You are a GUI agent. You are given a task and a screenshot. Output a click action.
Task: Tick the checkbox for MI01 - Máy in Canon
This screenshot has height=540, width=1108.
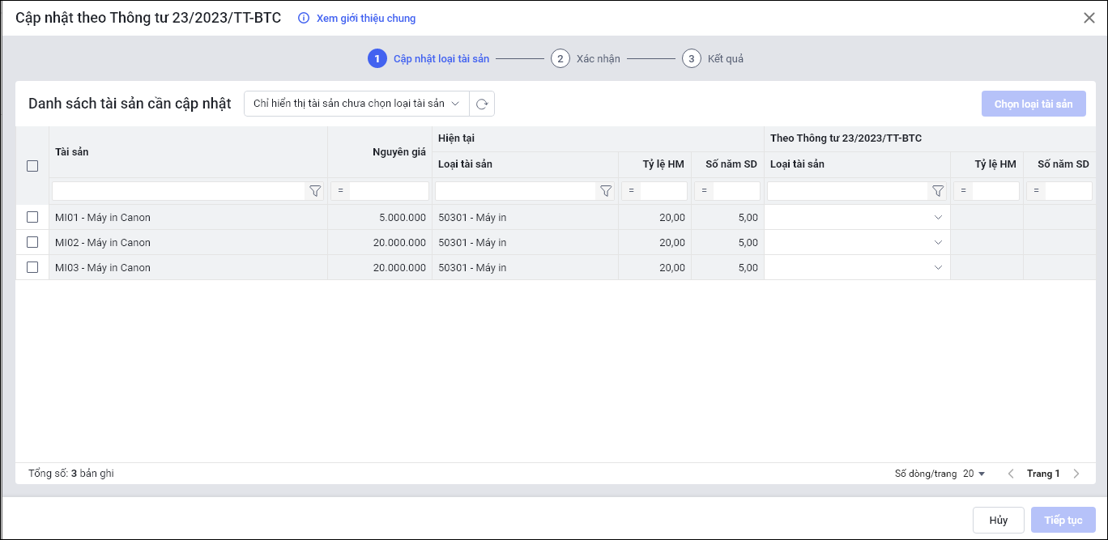click(32, 217)
